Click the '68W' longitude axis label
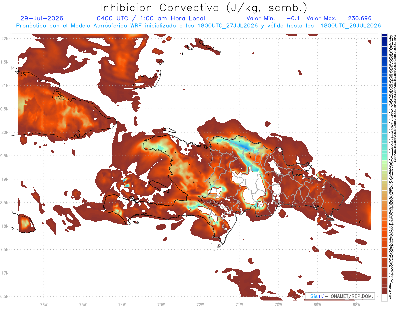The height and width of the screenshot is (309, 400). coord(356,304)
